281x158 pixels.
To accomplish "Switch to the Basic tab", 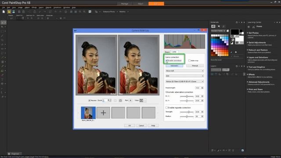I will [167, 52].
